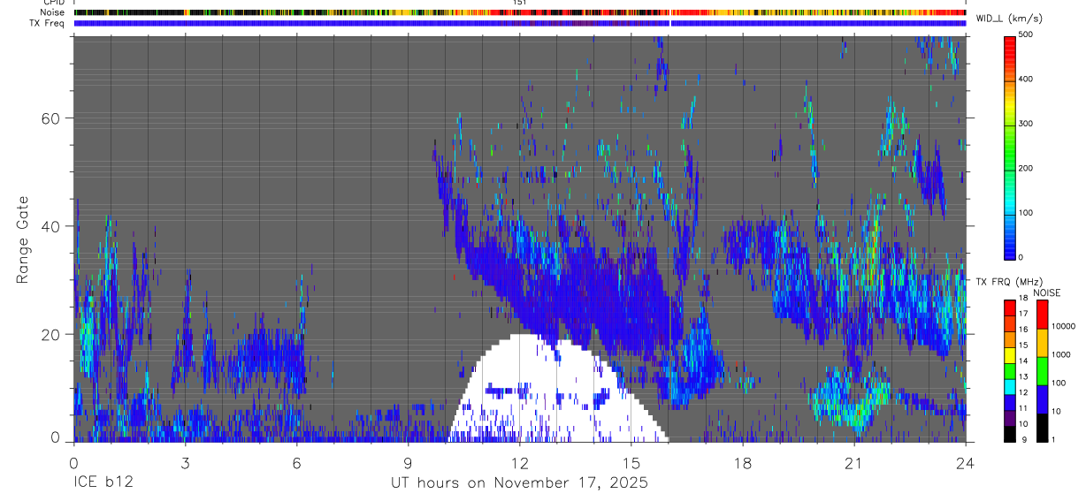Click the "TX Freq" strip label at top left
The width and height of the screenshot is (1086, 501).
[x=48, y=23]
